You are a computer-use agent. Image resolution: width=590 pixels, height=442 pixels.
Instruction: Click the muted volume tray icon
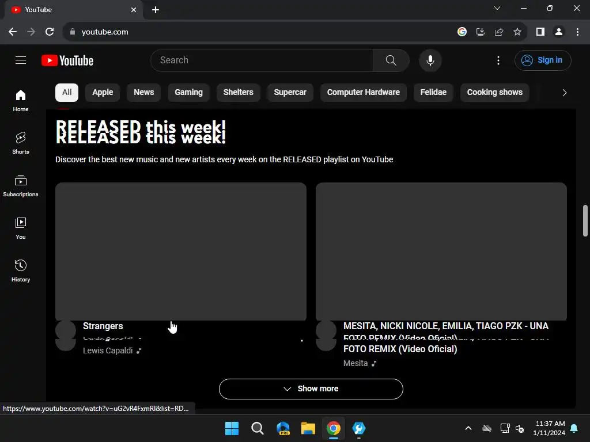pos(520,428)
